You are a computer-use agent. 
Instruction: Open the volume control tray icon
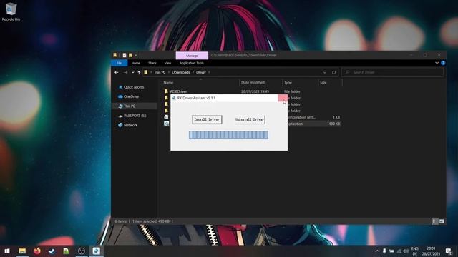(406, 251)
